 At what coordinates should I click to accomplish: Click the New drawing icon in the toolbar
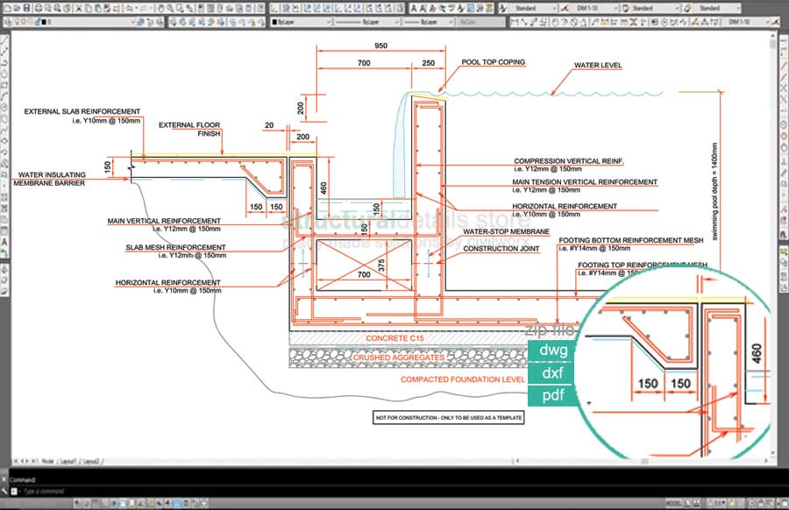pyautogui.click(x=6, y=7)
